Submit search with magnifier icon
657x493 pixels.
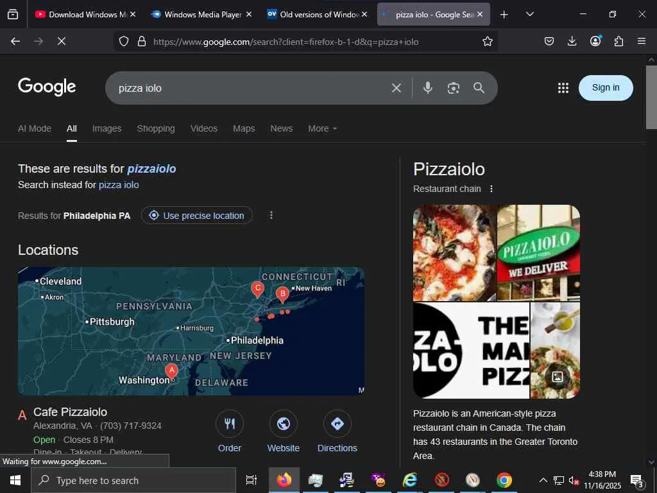(479, 88)
